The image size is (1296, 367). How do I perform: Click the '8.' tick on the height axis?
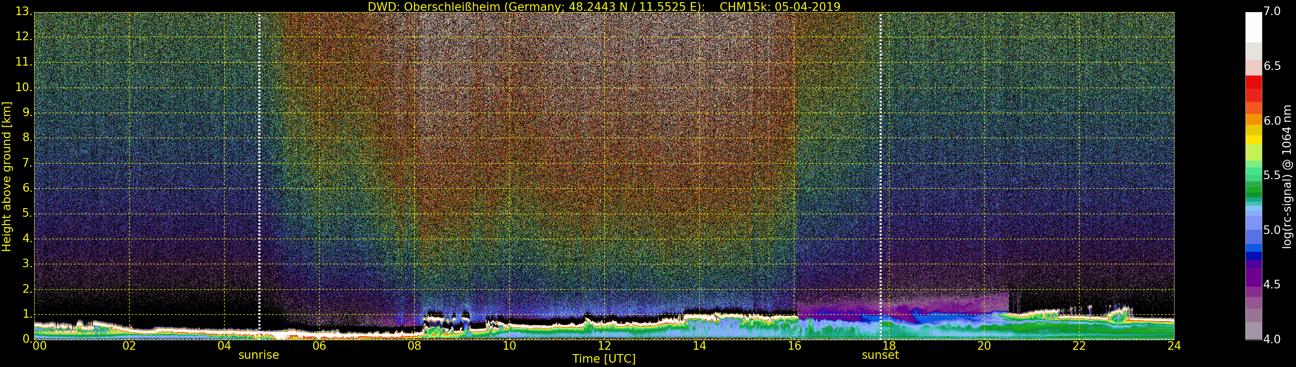[27, 138]
